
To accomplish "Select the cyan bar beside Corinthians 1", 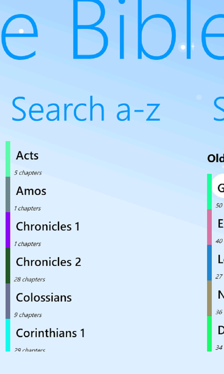I will [8, 335].
